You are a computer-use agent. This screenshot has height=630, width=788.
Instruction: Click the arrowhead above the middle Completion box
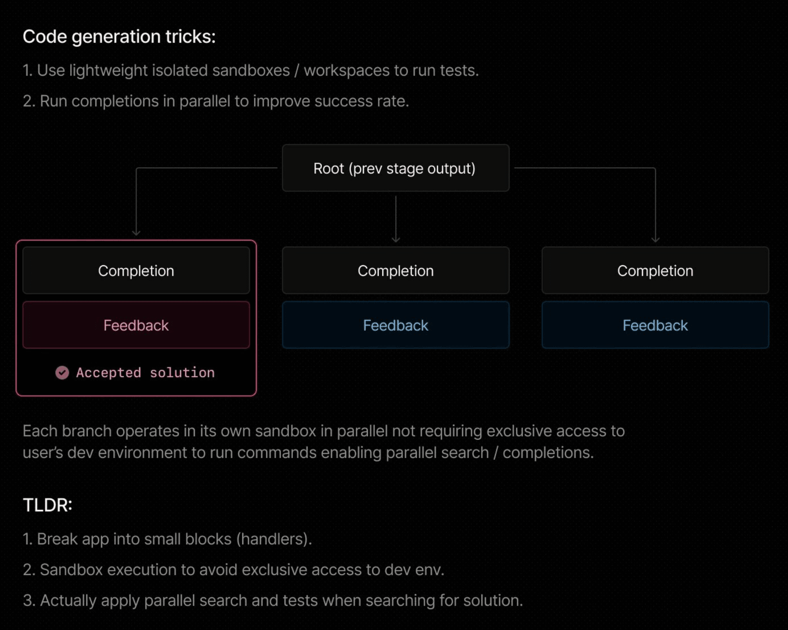(x=396, y=240)
